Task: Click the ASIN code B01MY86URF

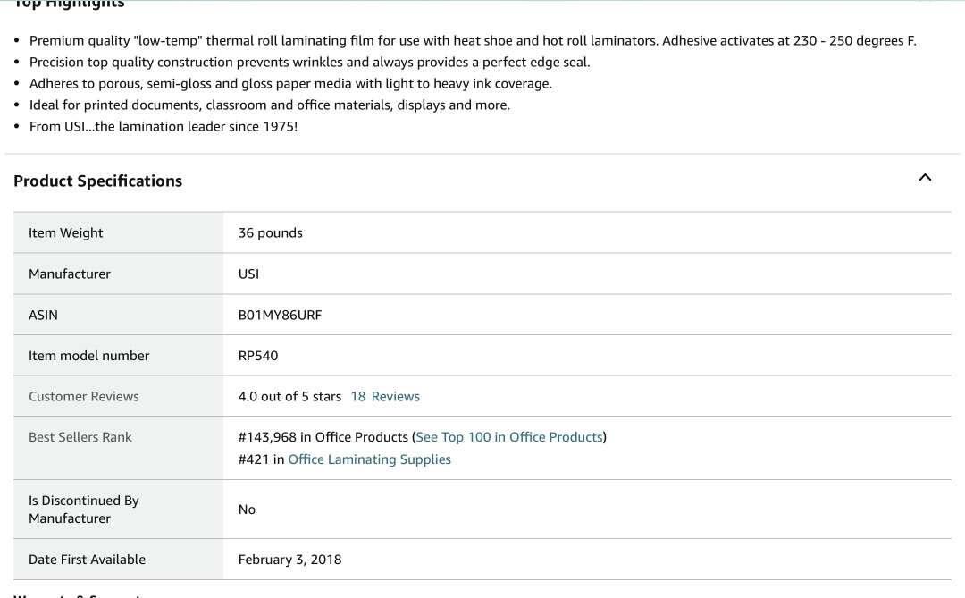Action: pyautogui.click(x=280, y=315)
